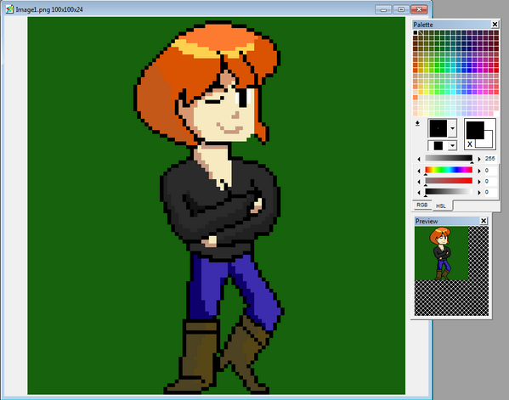
Task: Select black swatch at palette grid start
Action: 416,32
